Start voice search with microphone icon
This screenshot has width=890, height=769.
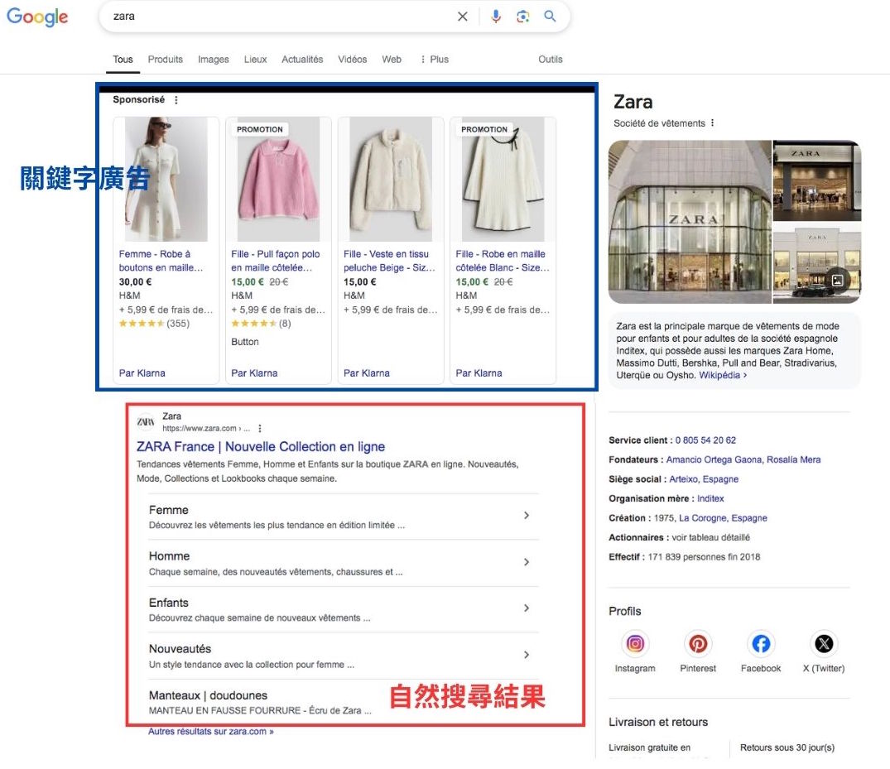tap(496, 17)
